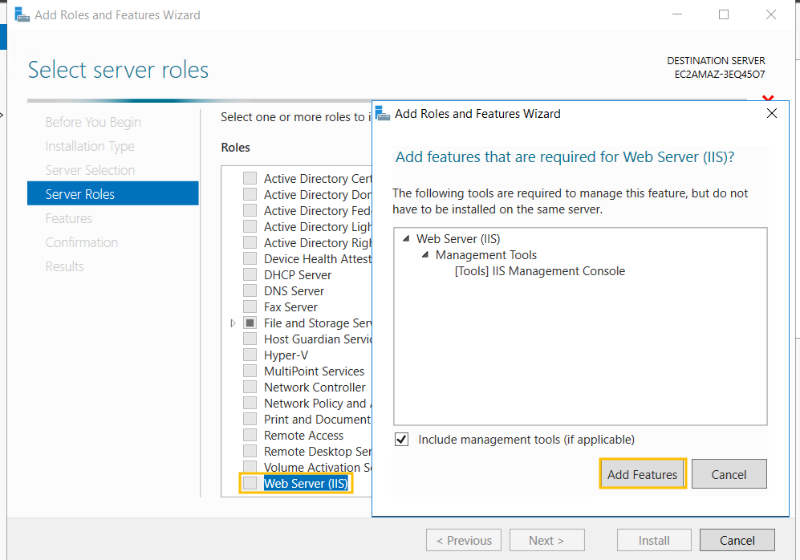Select the DNS Server role label

[x=294, y=290]
